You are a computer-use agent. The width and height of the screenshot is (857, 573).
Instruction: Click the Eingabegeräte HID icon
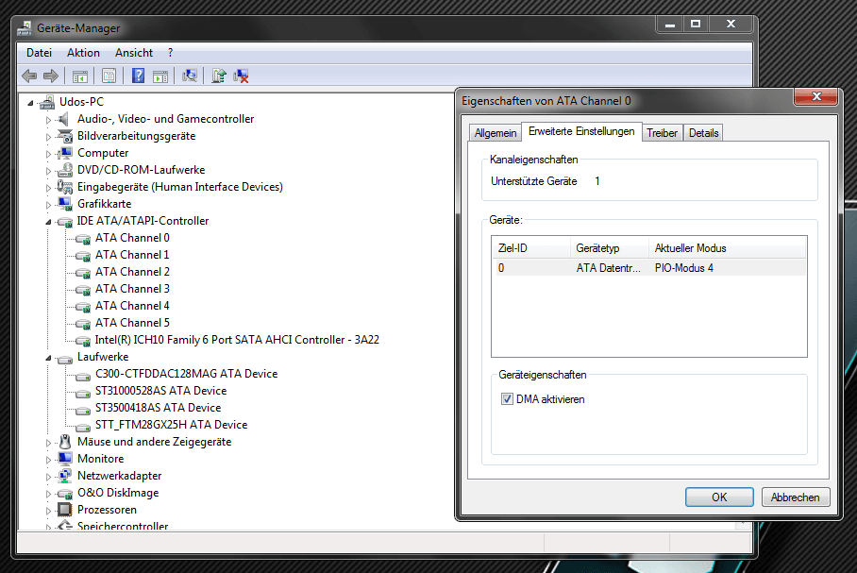(x=64, y=187)
